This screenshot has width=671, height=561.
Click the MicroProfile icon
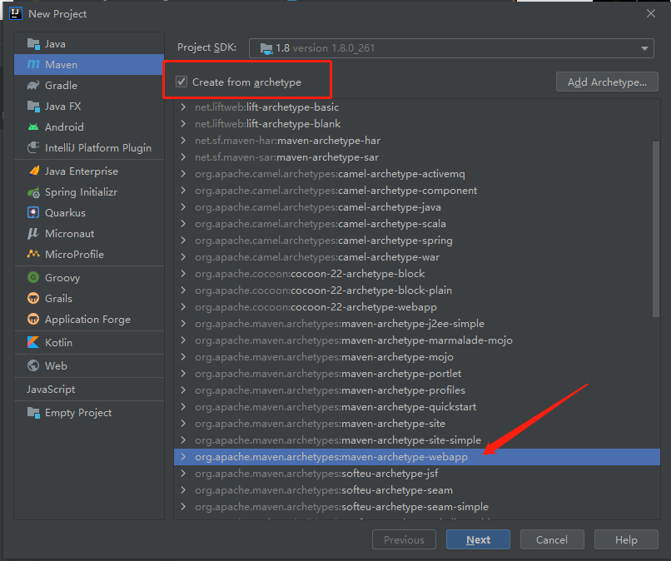(x=33, y=254)
